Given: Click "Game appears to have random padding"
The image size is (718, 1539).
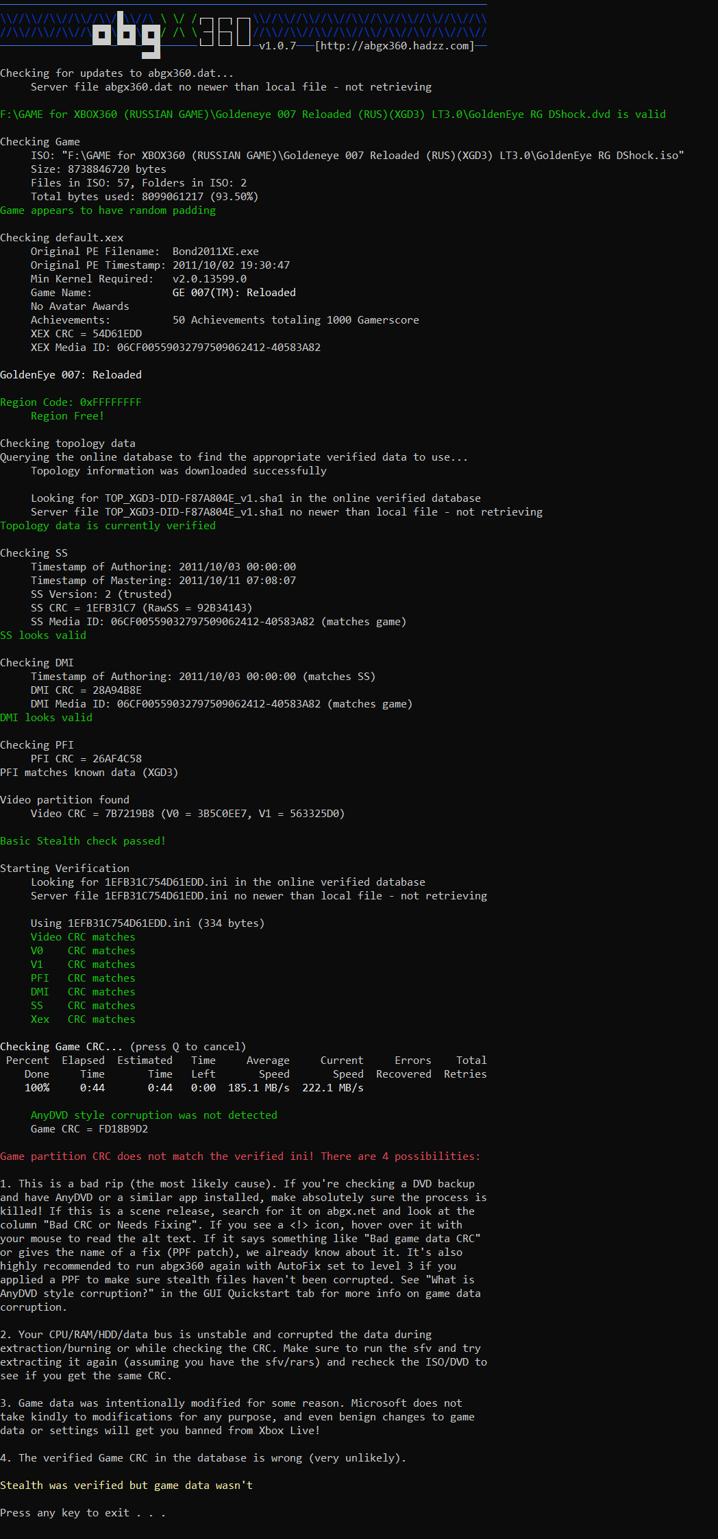Looking at the screenshot, I should tap(108, 210).
